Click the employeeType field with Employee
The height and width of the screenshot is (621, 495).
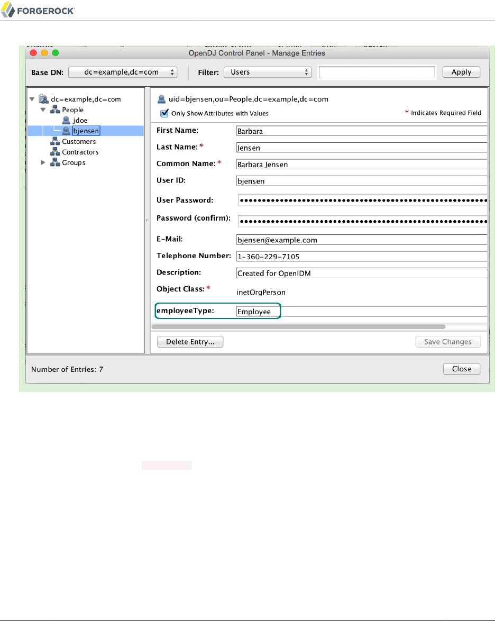click(x=362, y=311)
